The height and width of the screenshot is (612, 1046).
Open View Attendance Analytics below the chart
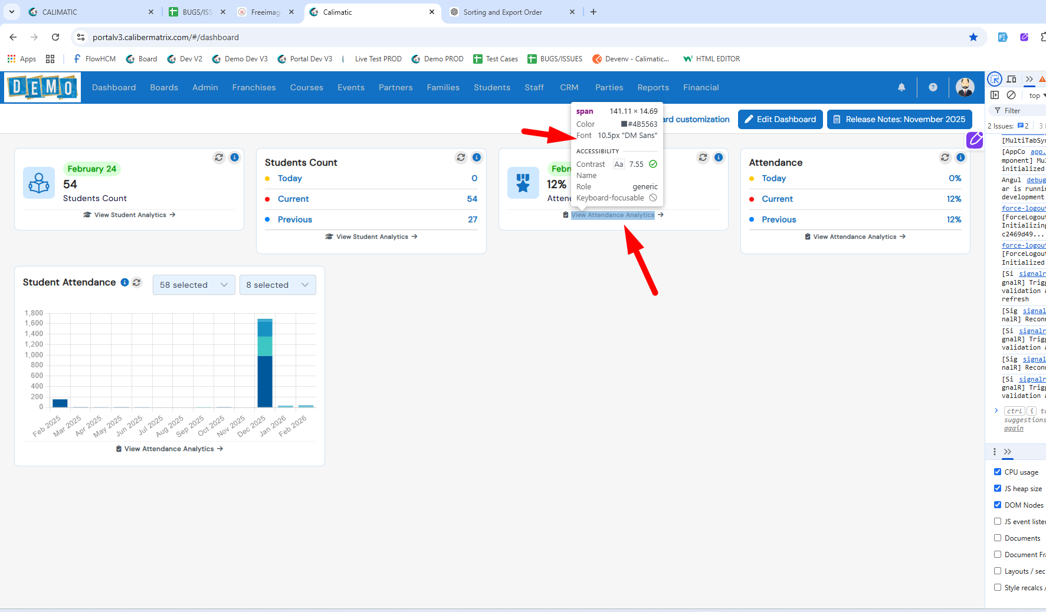[169, 449]
